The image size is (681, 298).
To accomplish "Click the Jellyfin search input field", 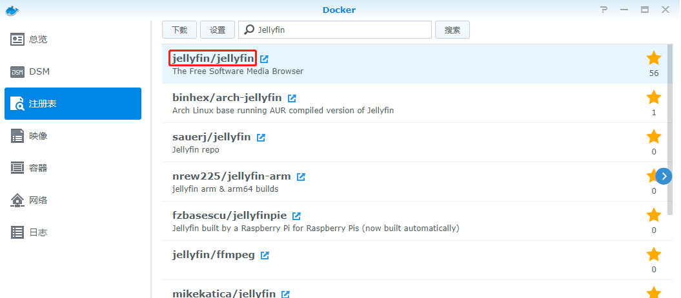I will 342,30.
